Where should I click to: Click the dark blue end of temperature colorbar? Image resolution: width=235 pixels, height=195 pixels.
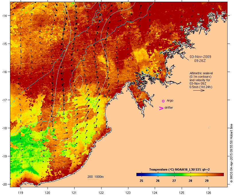coord(139,174)
